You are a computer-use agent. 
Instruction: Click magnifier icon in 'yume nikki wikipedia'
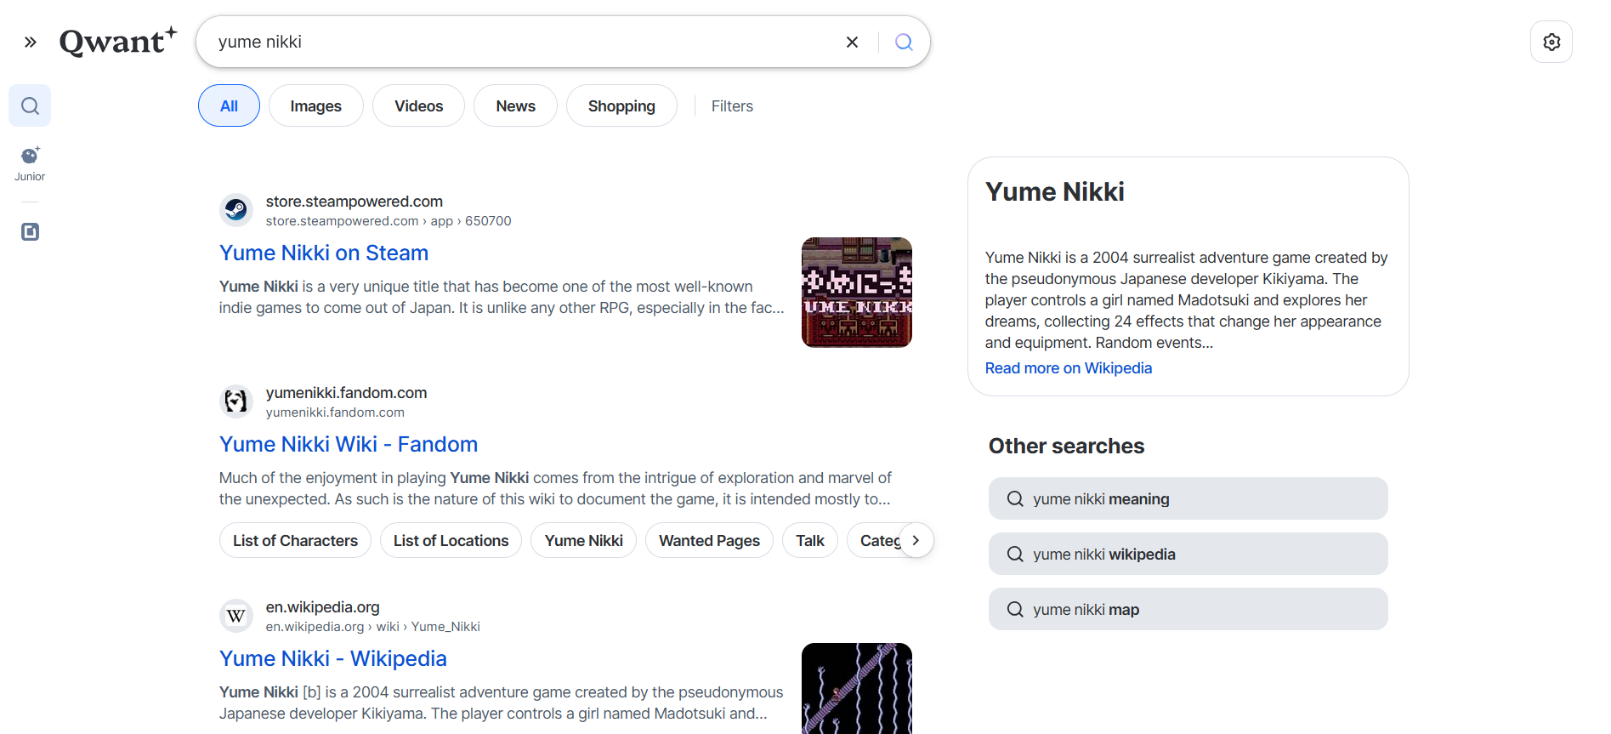point(1015,554)
